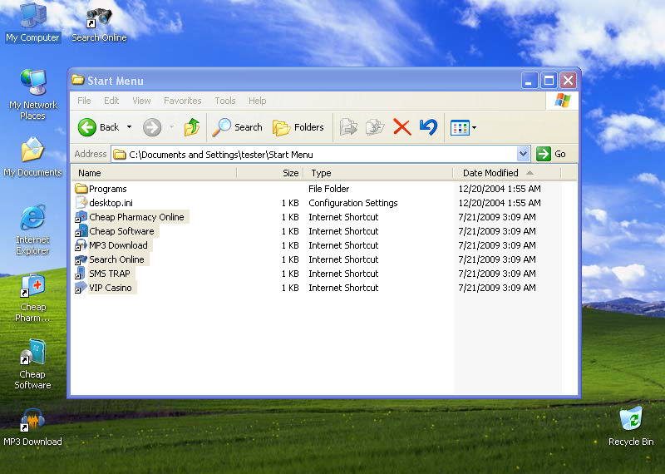Click the green Back arrow button
This screenshot has height=474, width=665.
[x=87, y=127]
